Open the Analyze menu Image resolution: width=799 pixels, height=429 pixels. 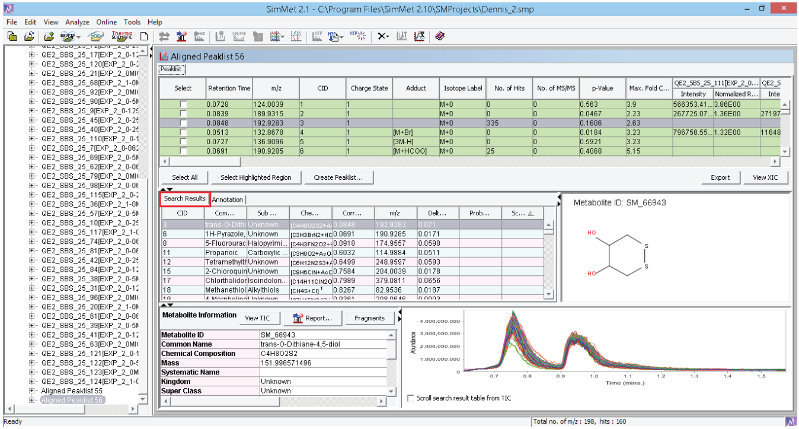pyautogui.click(x=78, y=22)
